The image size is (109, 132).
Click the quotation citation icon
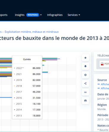click(85, 92)
